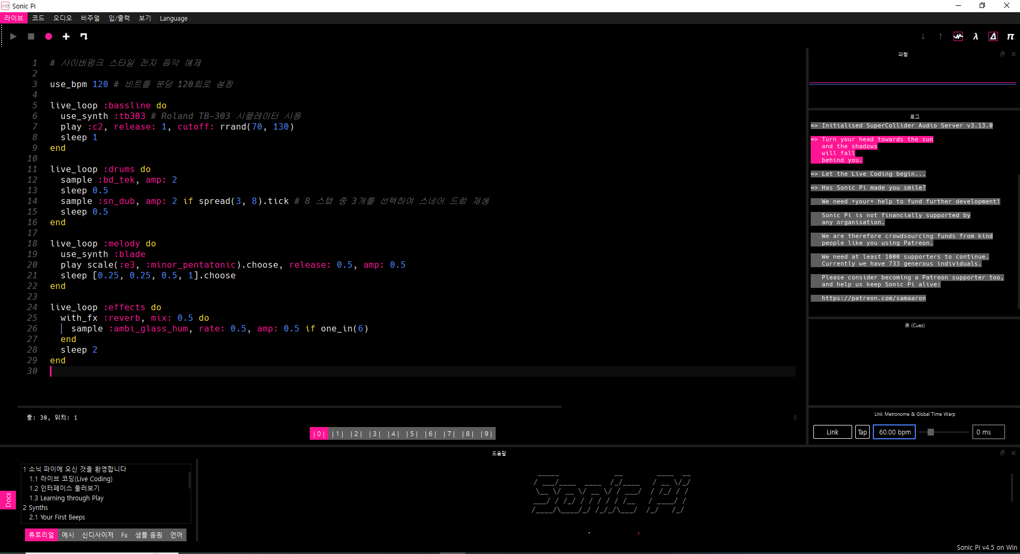Open the 비주얼 menu

coord(90,18)
